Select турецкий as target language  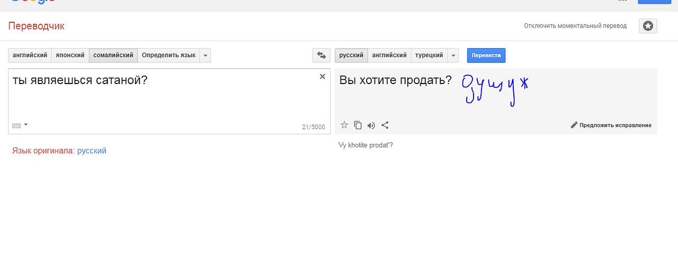[429, 55]
